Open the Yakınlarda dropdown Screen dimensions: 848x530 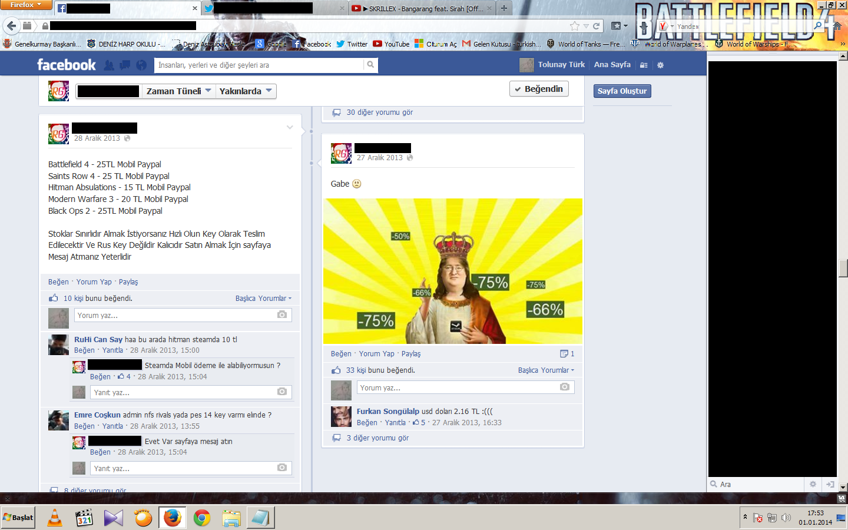click(245, 91)
